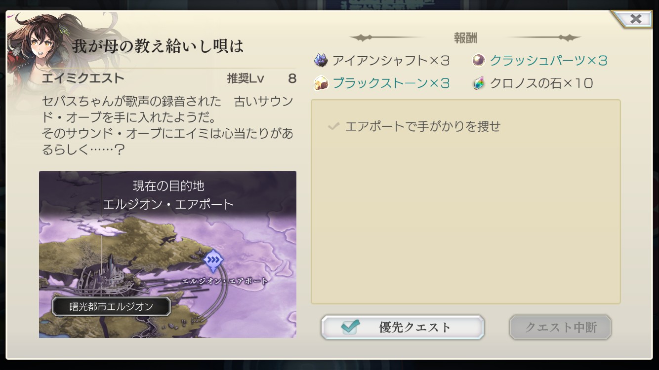Open the クラッシュパーツ×3 reward link

[548, 61]
